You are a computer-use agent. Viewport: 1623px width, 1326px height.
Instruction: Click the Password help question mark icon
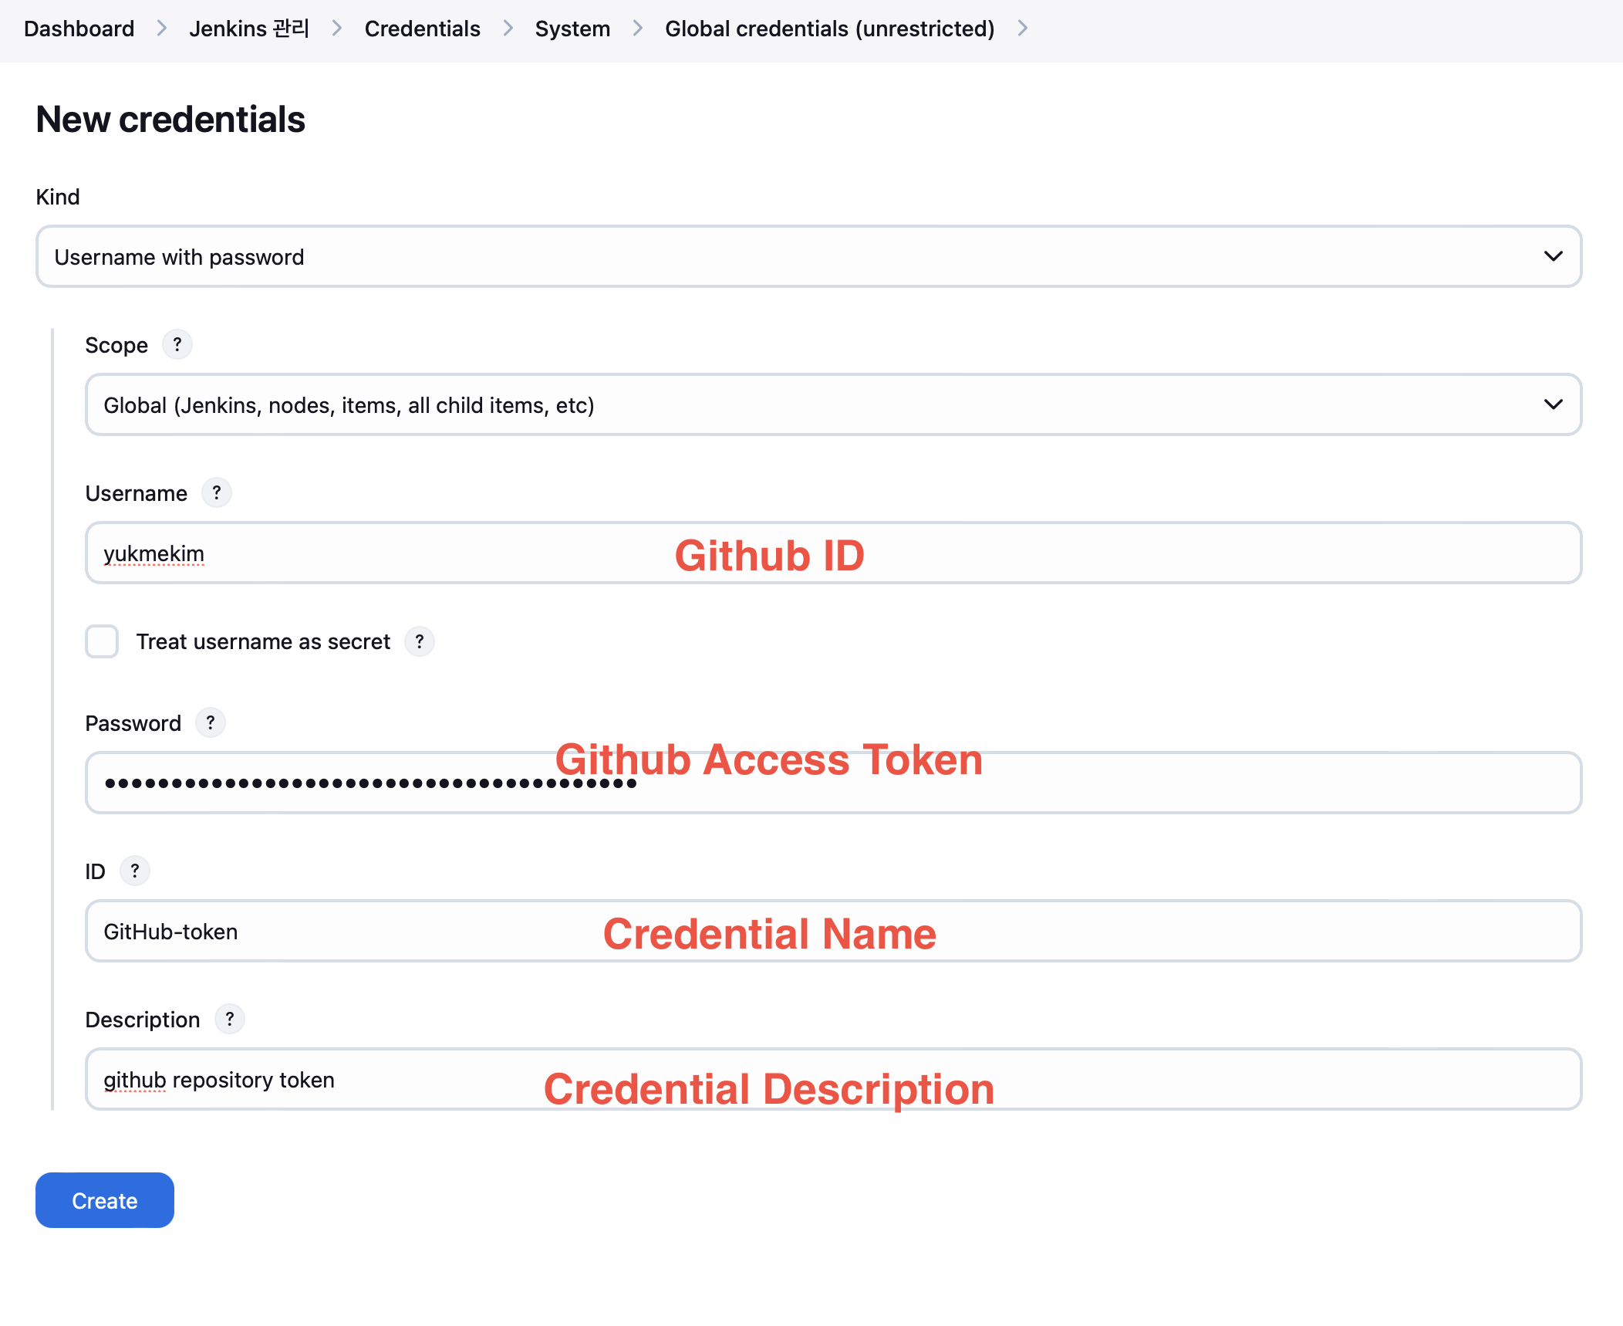coord(211,722)
